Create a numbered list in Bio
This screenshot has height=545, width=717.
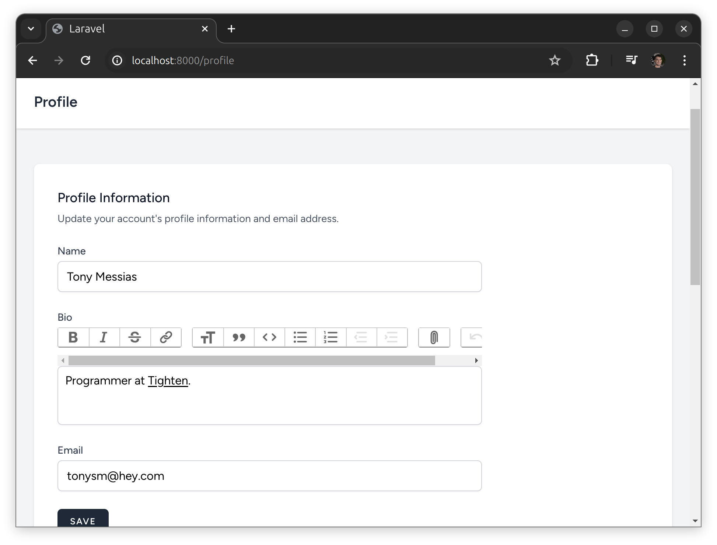point(330,337)
